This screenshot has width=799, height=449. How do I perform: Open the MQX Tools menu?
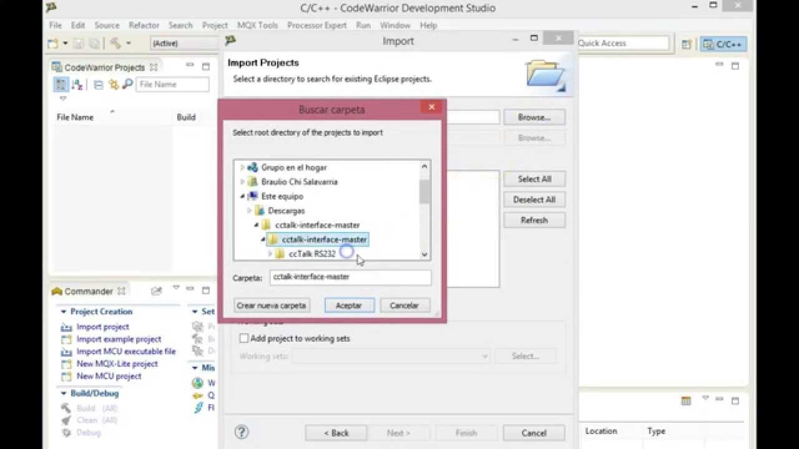258,25
